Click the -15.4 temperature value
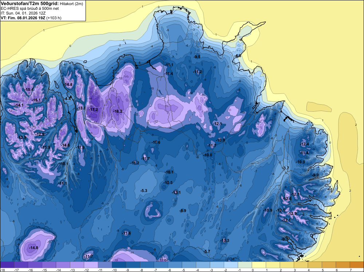This screenshot has height=272, width=364. (x=29, y=89)
